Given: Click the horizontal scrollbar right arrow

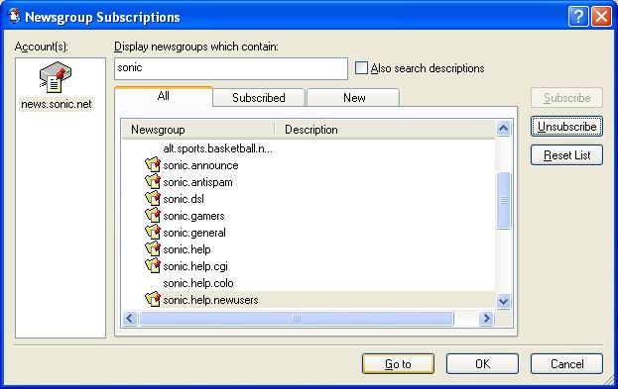Looking at the screenshot, I should 487,318.
